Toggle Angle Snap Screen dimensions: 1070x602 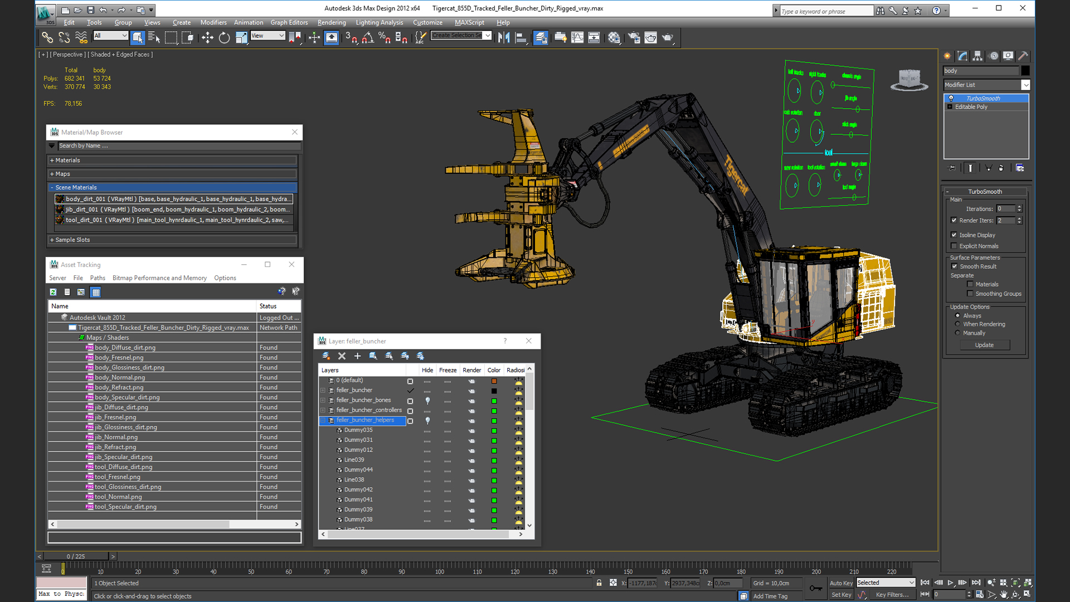click(368, 37)
